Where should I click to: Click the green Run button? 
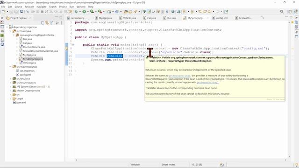click(x=84, y=12)
